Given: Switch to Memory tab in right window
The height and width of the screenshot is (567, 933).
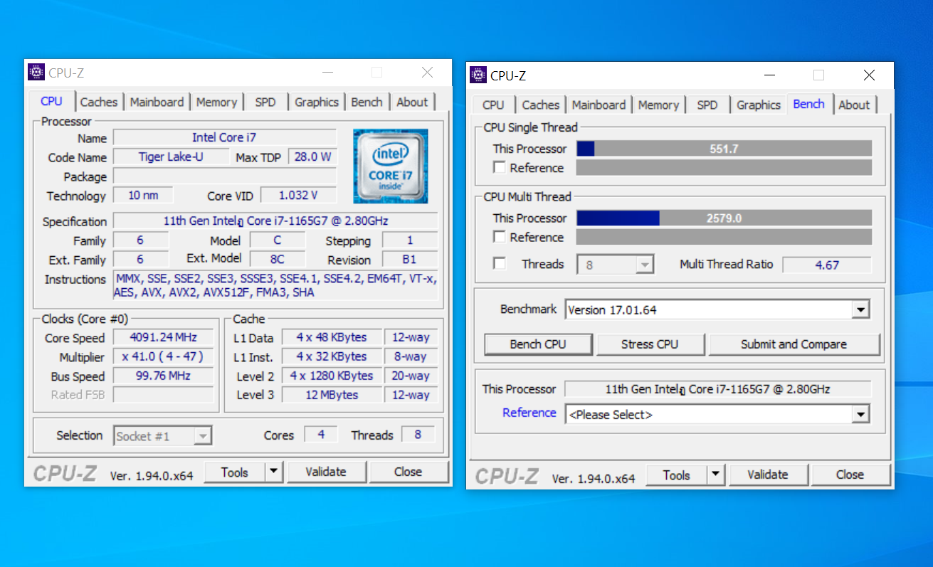Looking at the screenshot, I should pyautogui.click(x=658, y=105).
